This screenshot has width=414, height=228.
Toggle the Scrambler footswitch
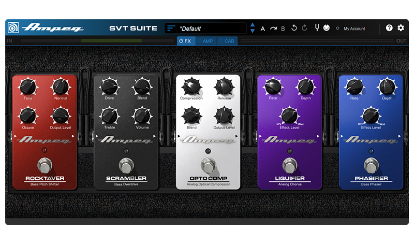coord(126,166)
